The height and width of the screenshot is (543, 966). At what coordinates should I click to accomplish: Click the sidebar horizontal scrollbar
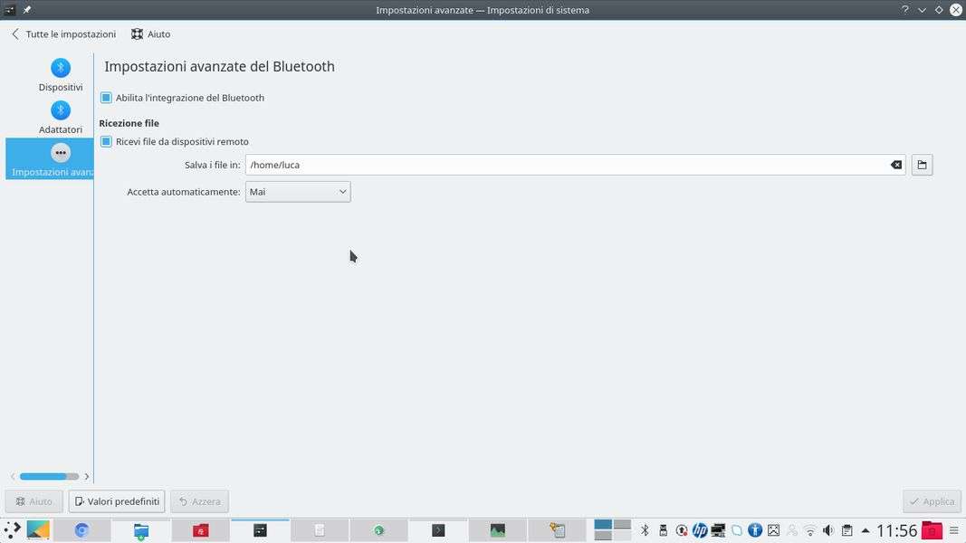point(49,477)
